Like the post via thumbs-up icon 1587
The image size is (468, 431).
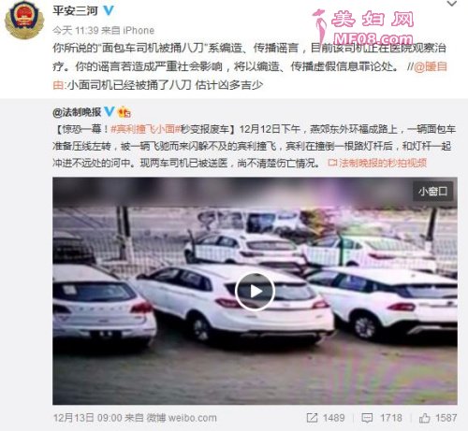point(424,418)
